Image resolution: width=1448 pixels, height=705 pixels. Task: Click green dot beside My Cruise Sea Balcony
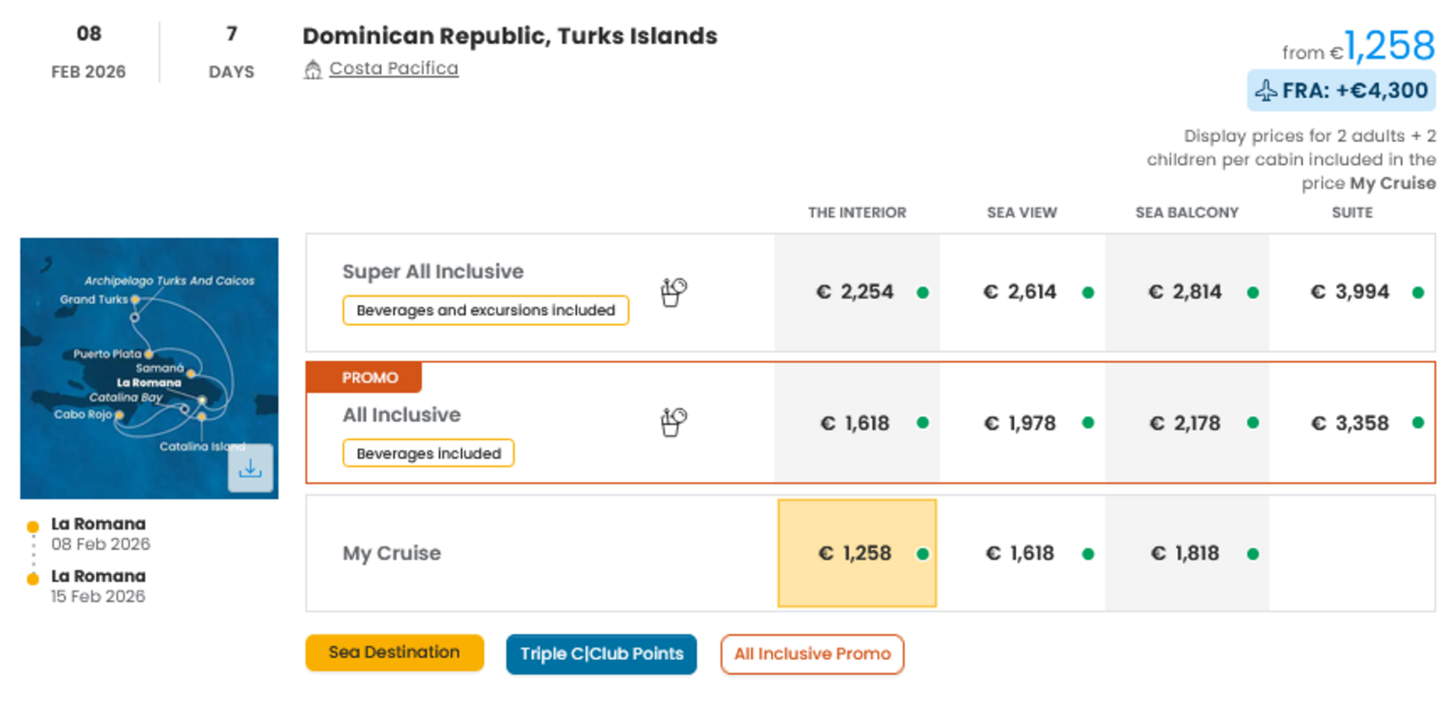[1253, 554]
